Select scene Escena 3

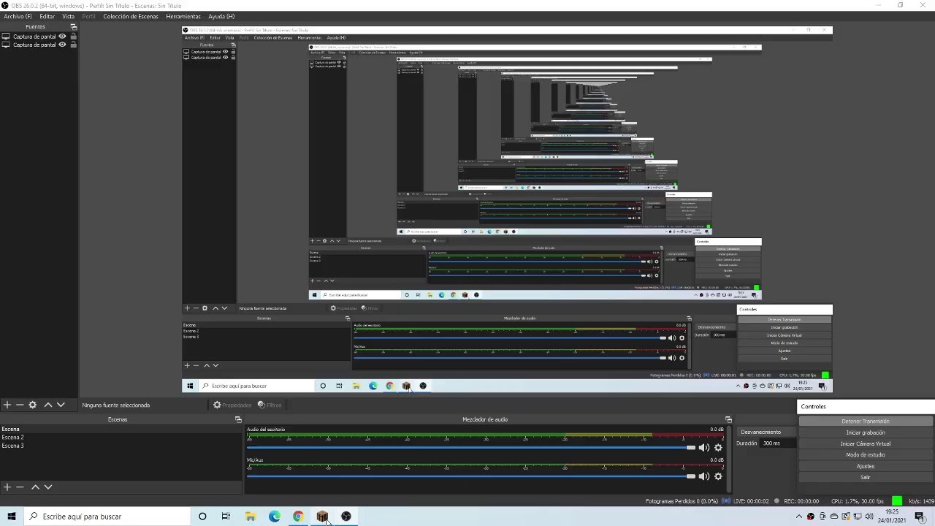(121, 446)
